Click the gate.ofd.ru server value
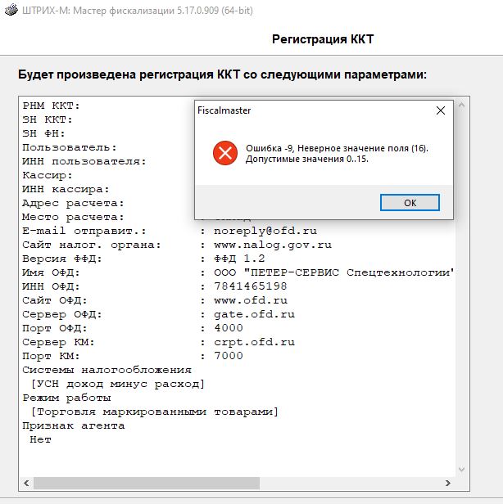 coord(254,314)
